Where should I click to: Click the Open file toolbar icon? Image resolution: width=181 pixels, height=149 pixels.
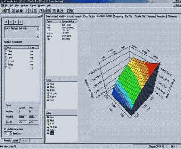click(x=13, y=10)
